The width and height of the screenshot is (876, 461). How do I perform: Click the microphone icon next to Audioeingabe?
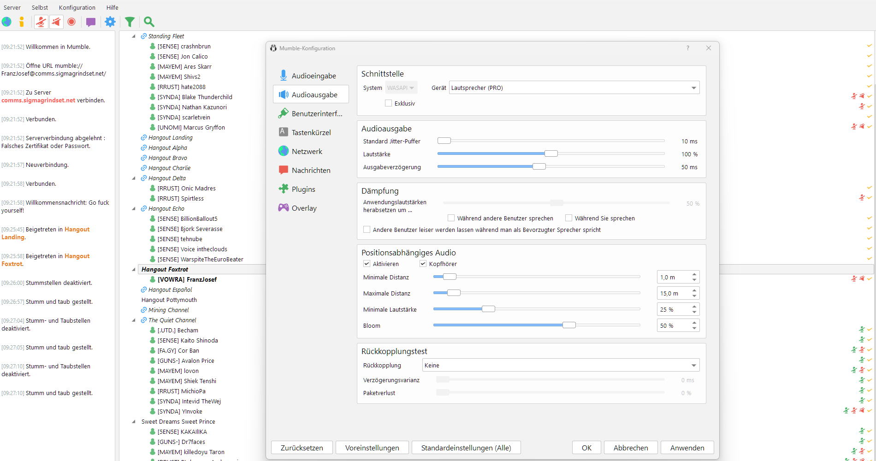click(x=284, y=76)
